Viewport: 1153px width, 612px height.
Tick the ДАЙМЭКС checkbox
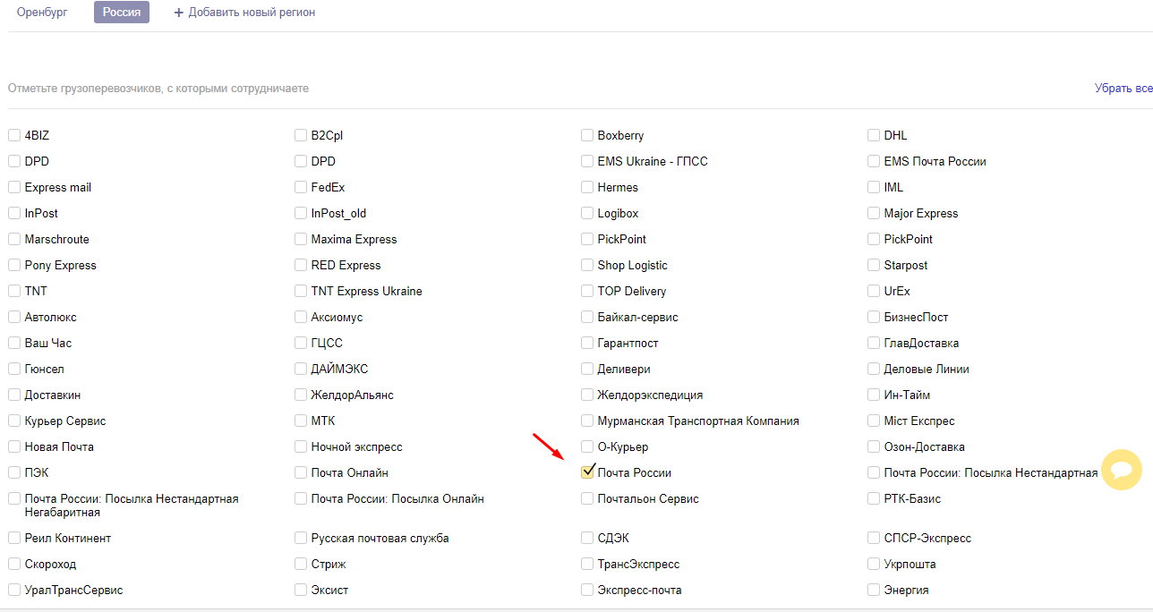click(301, 369)
